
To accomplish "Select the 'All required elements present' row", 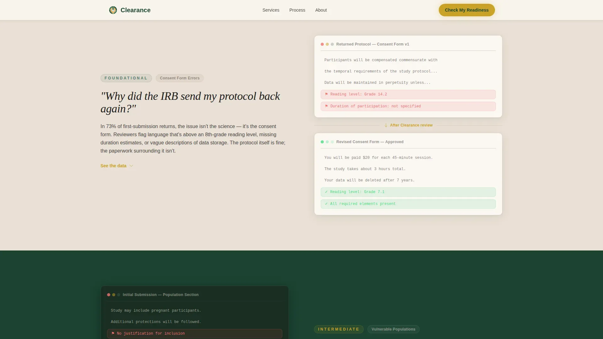I will click(x=408, y=204).
